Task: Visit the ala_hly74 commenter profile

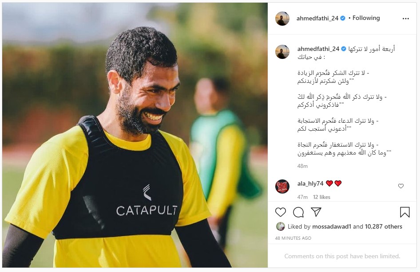Action: click(310, 183)
